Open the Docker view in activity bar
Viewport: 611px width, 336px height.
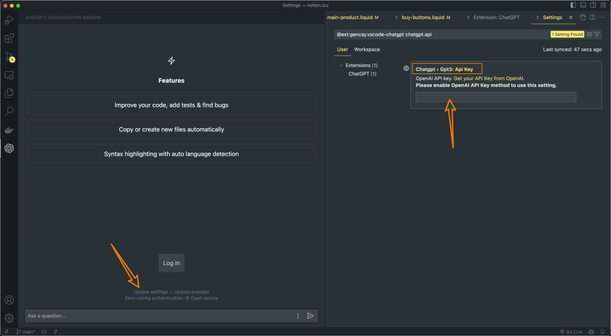coord(9,130)
